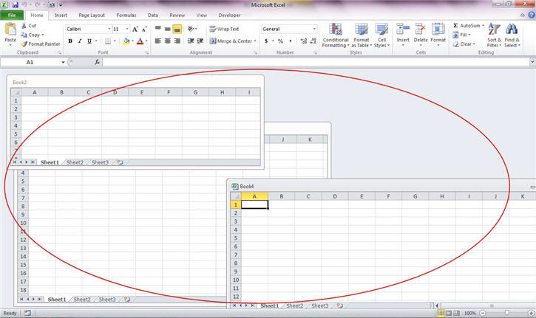Open Cell Styles gallery
Viewport: 536px width, 318px height.
pyautogui.click(x=381, y=35)
